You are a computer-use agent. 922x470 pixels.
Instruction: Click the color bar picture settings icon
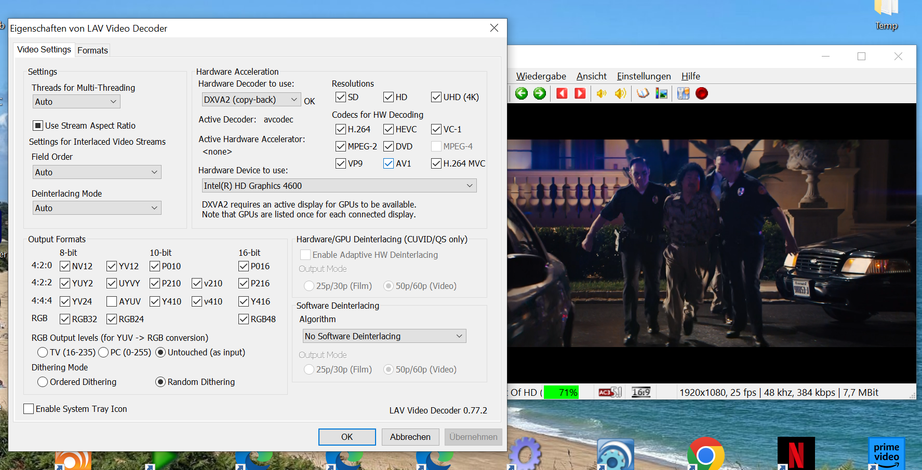click(661, 93)
